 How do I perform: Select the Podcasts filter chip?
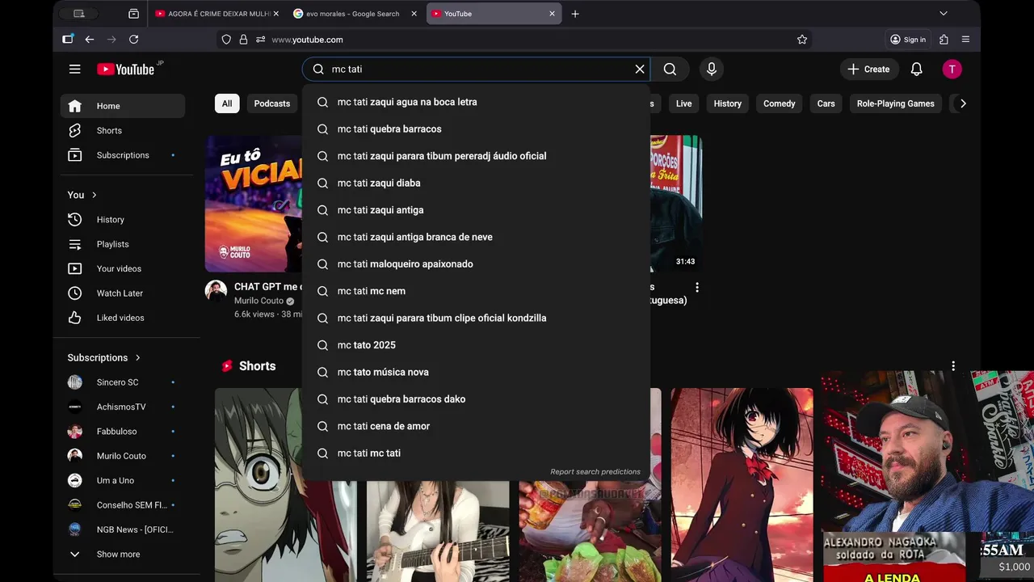click(271, 103)
